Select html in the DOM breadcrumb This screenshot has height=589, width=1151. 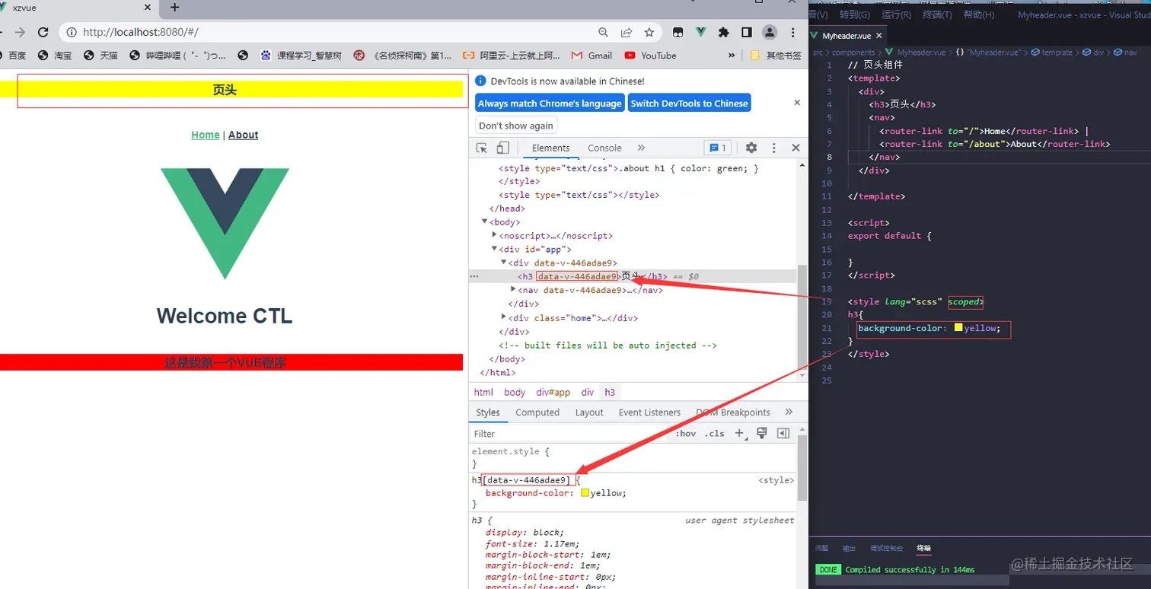click(483, 393)
